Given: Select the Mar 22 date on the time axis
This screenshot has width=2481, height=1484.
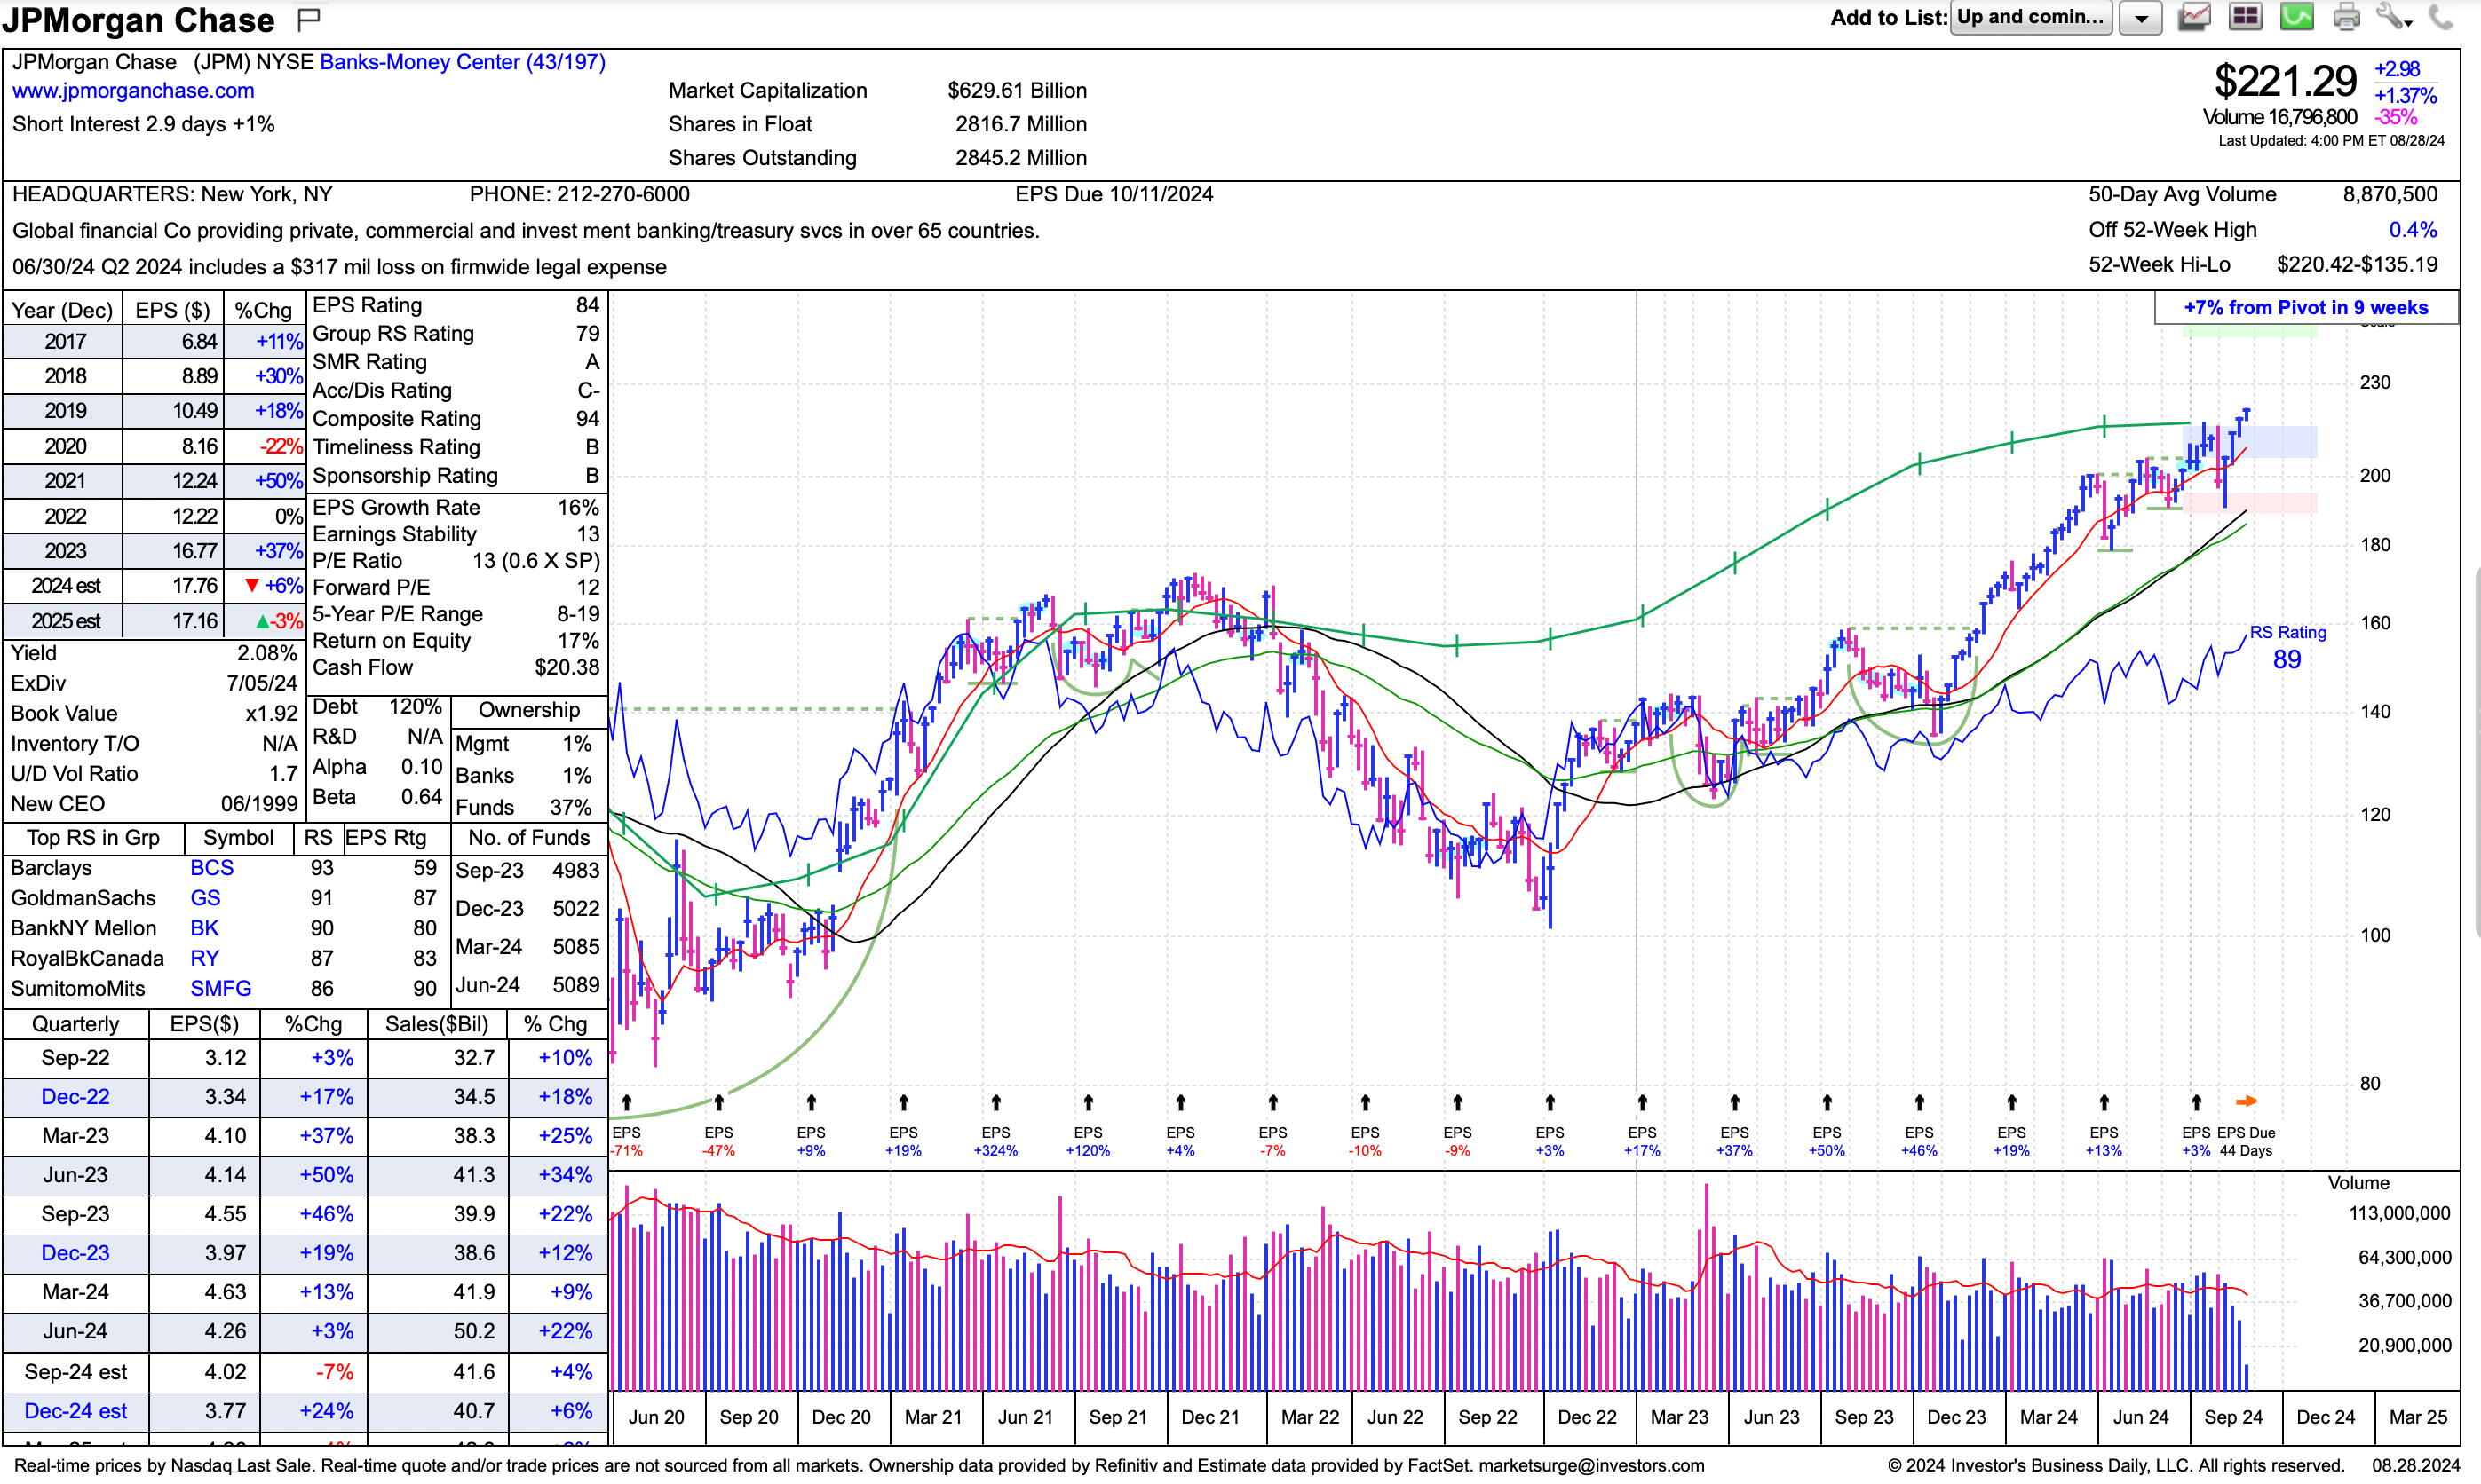Looking at the screenshot, I should point(1310,1417).
